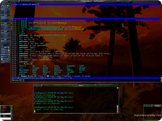The height and width of the screenshot is (121, 162).
Task: Click the Eterm scrollbar thumb
Action: pyautogui.click(x=118, y=108)
